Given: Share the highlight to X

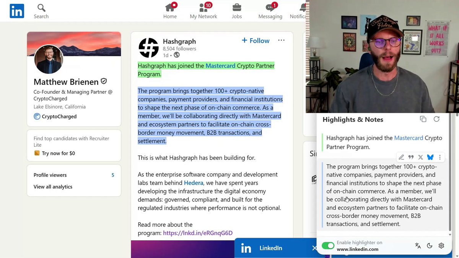Looking at the screenshot, I should click(420, 157).
